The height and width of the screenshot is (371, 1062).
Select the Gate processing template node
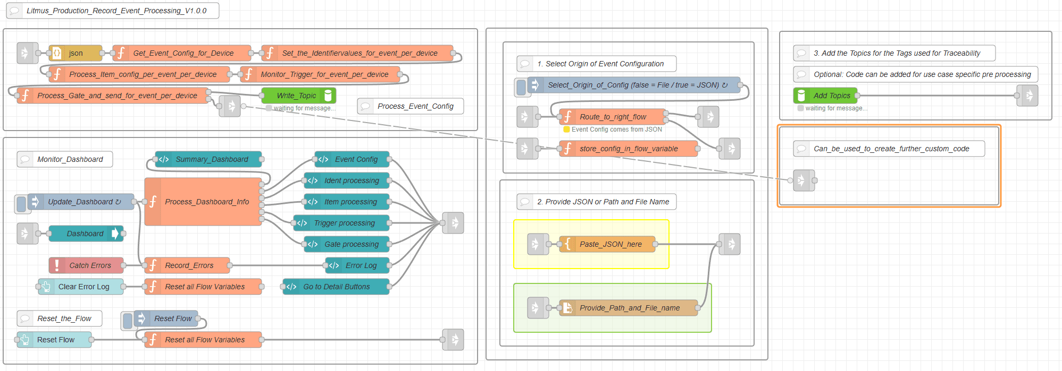351,244
